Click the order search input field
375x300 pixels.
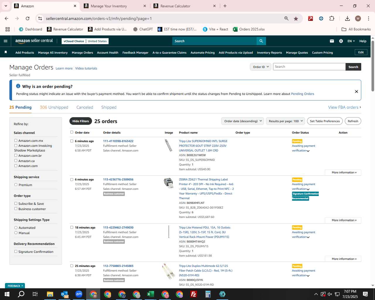[309, 67]
